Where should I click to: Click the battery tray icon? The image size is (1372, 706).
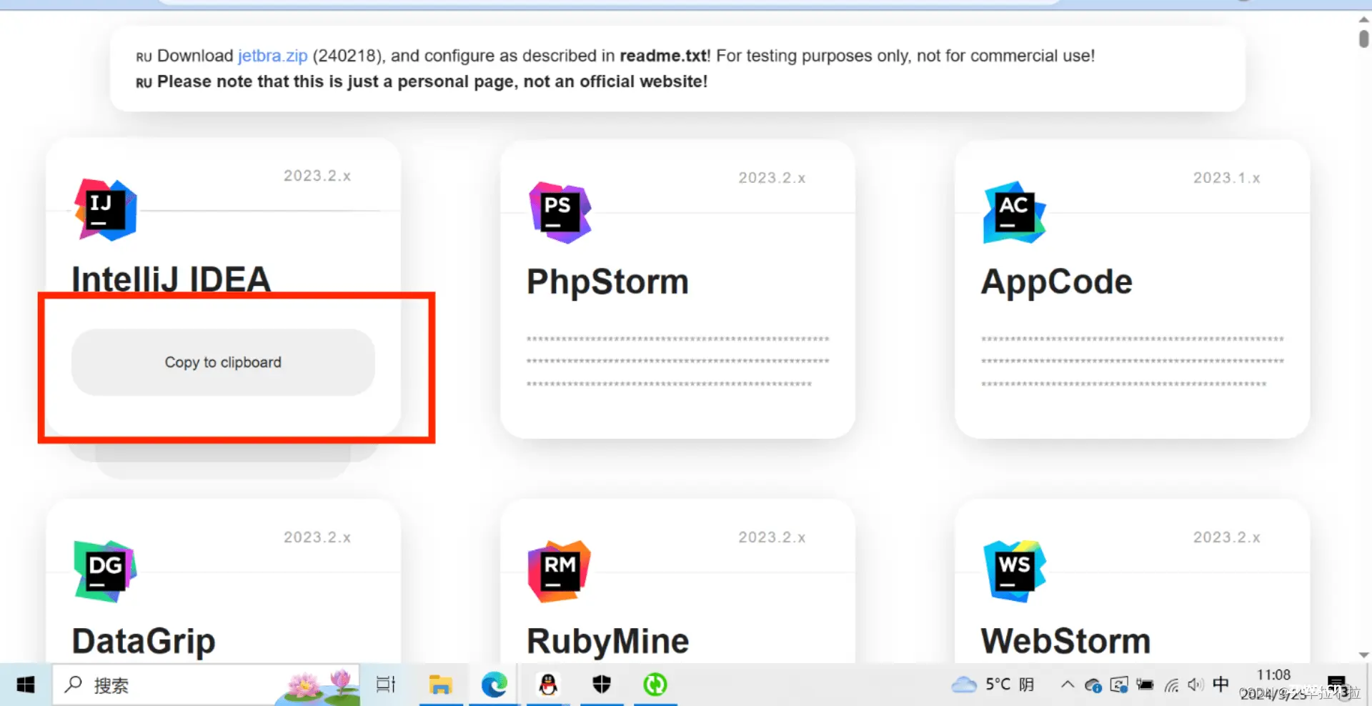[x=1145, y=685]
